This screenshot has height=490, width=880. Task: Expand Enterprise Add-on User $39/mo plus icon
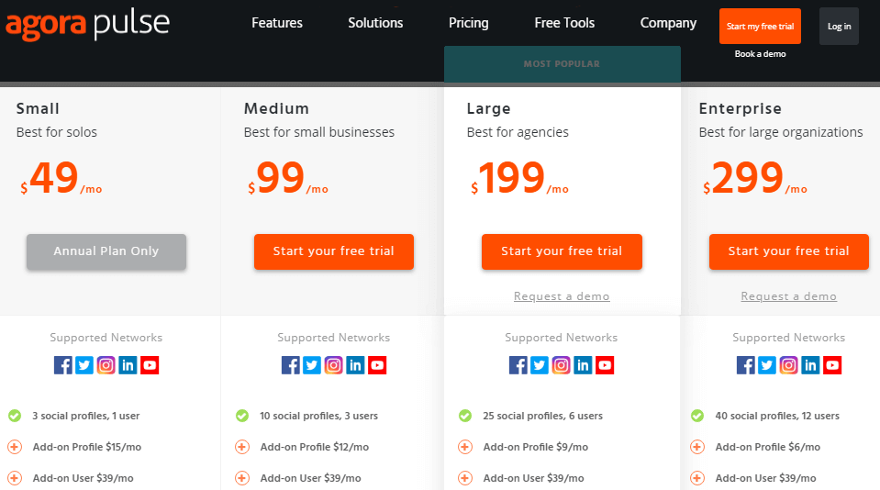click(x=697, y=478)
